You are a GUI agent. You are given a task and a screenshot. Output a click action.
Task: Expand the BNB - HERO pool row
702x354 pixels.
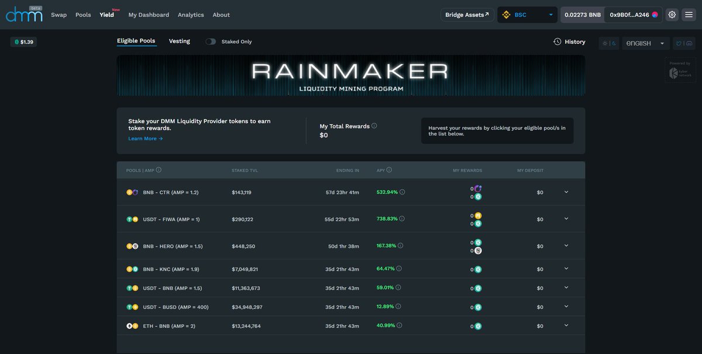(x=566, y=245)
